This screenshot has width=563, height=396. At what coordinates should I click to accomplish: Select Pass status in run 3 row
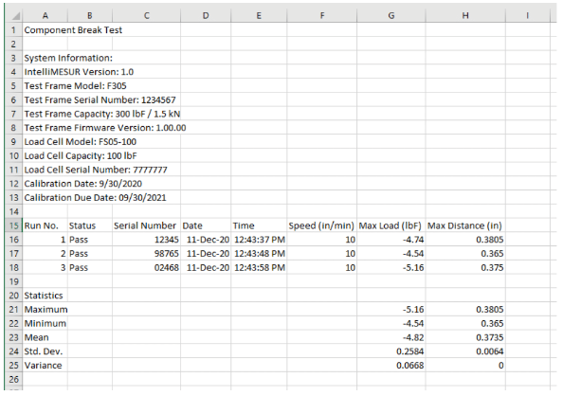(x=90, y=267)
